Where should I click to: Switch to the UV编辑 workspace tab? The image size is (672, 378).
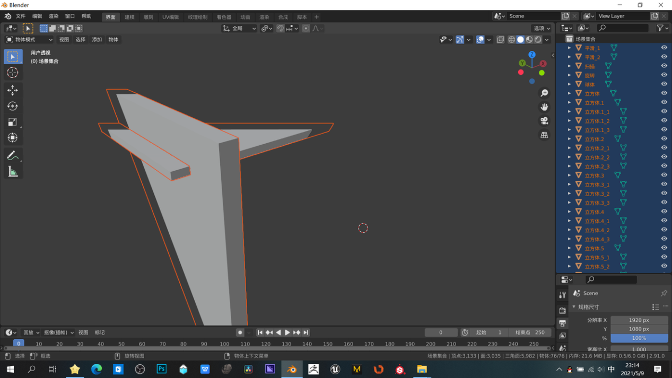coord(170,17)
